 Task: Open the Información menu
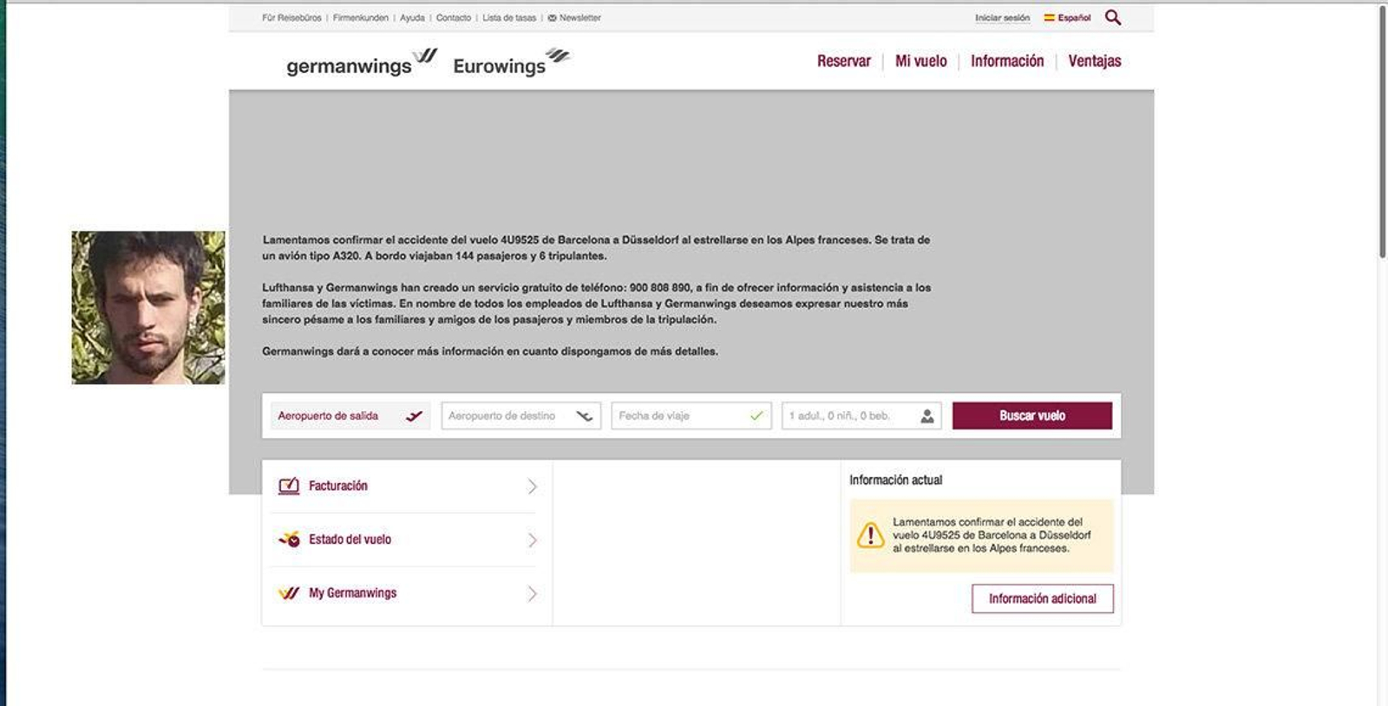tap(1006, 61)
